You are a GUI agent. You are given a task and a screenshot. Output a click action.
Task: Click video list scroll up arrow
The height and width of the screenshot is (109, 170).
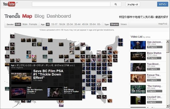167,41
